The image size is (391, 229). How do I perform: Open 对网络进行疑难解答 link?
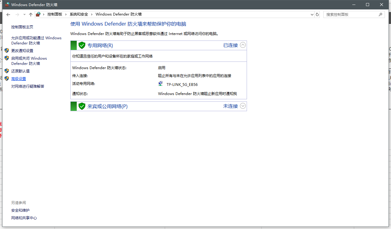(x=28, y=86)
